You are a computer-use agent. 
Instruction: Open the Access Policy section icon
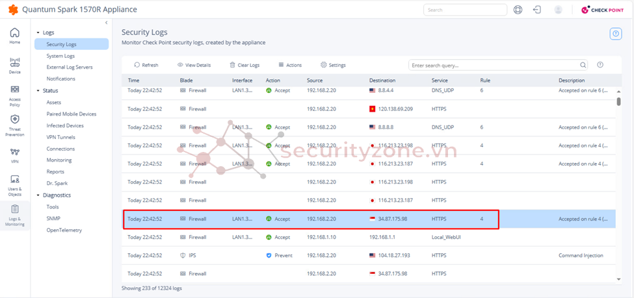pyautogui.click(x=14, y=89)
